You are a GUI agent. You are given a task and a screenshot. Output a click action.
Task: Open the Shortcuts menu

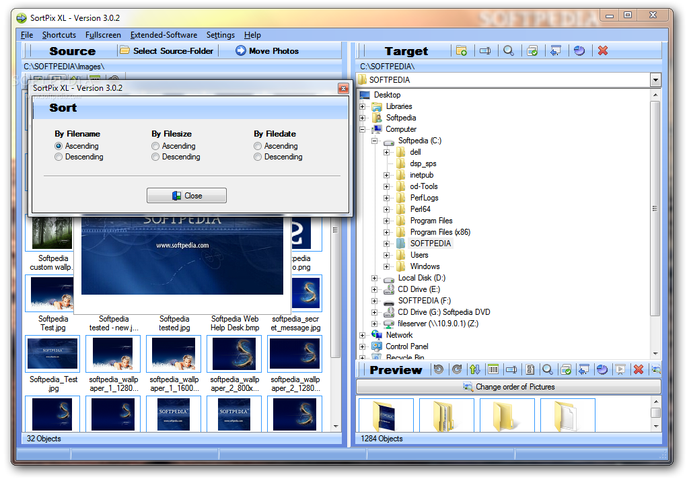[x=59, y=34]
